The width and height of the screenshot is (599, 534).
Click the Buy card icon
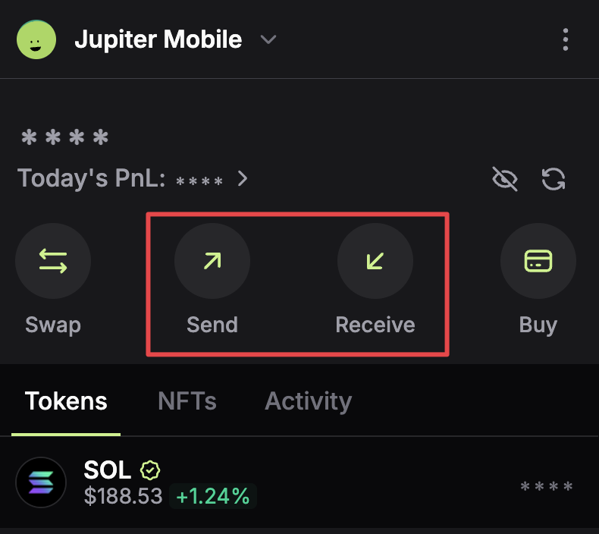coord(538,262)
